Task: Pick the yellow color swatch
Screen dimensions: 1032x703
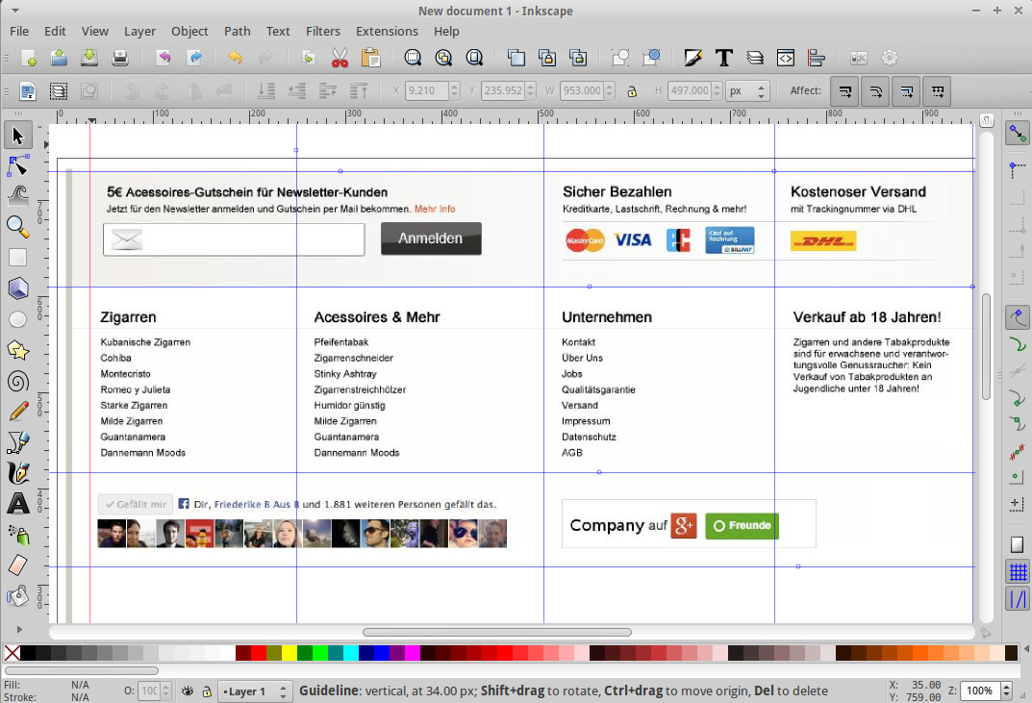Action: 289,653
